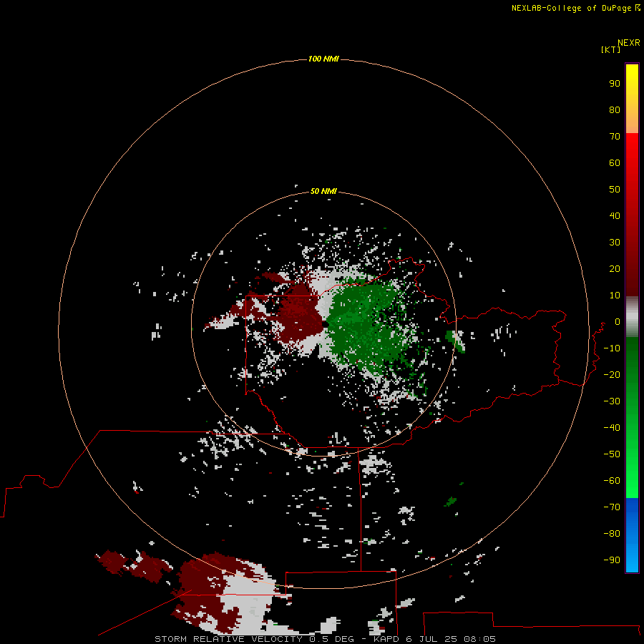Screen dimensions: 644x644
Task: Click the 90 value on the velocity scale
Action: (x=615, y=84)
